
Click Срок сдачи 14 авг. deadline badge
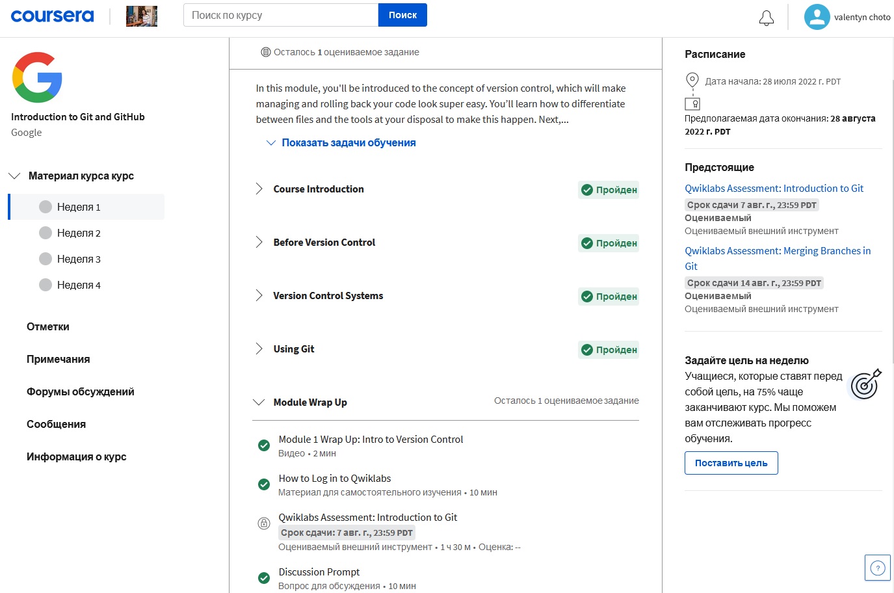(754, 283)
